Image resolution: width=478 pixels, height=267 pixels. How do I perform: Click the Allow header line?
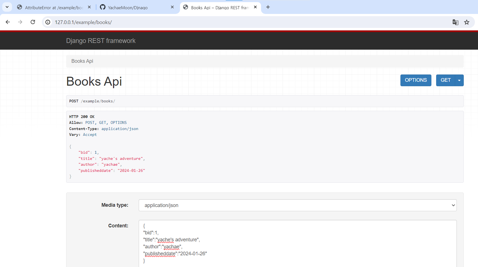98,122
